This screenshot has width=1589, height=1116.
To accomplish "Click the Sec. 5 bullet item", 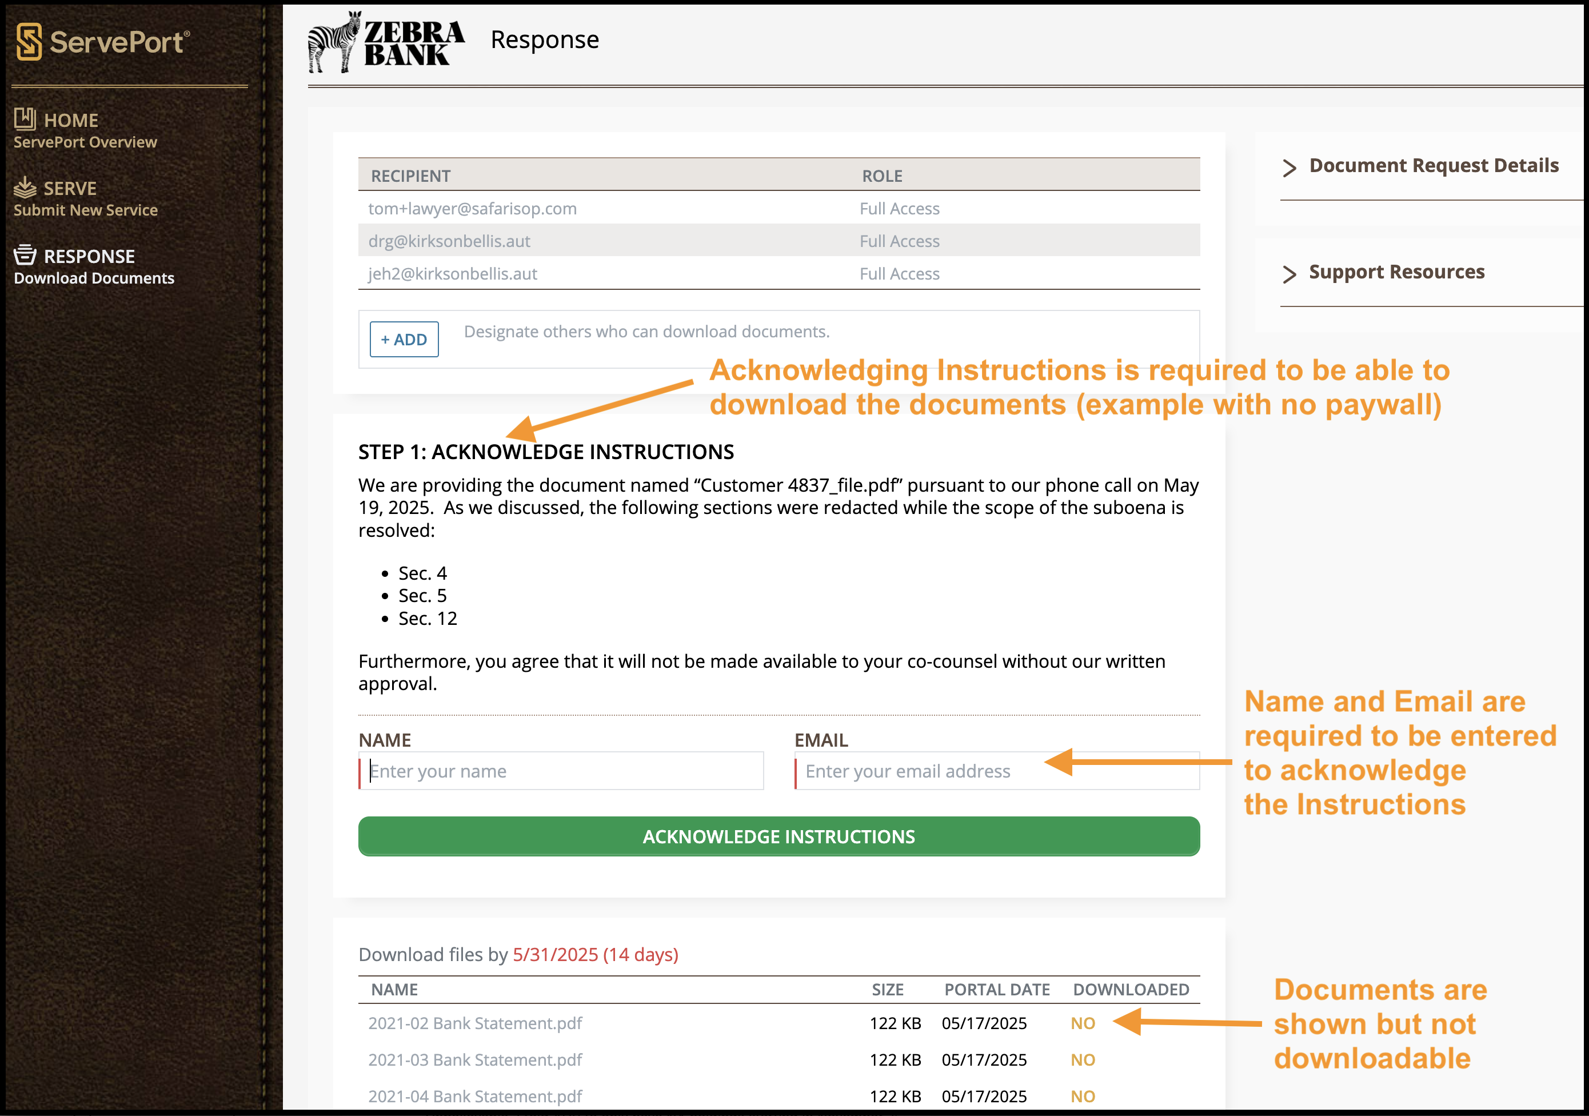I will tap(422, 595).
